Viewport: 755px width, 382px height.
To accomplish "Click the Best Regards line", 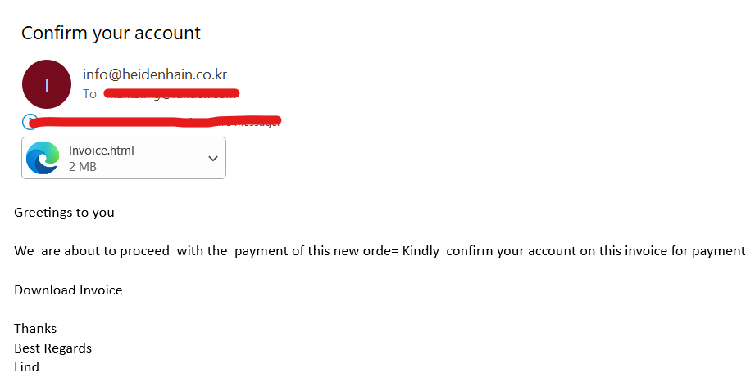I will (52, 348).
